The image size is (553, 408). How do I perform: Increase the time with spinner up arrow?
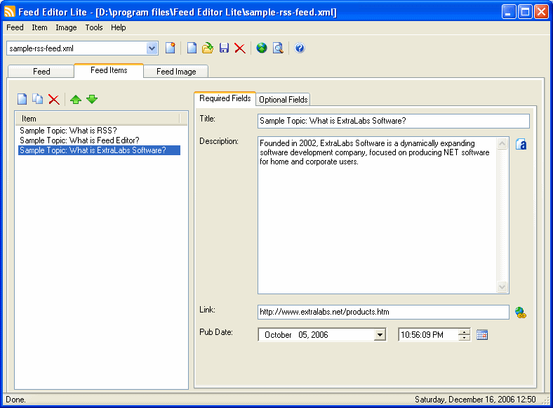[x=465, y=331]
